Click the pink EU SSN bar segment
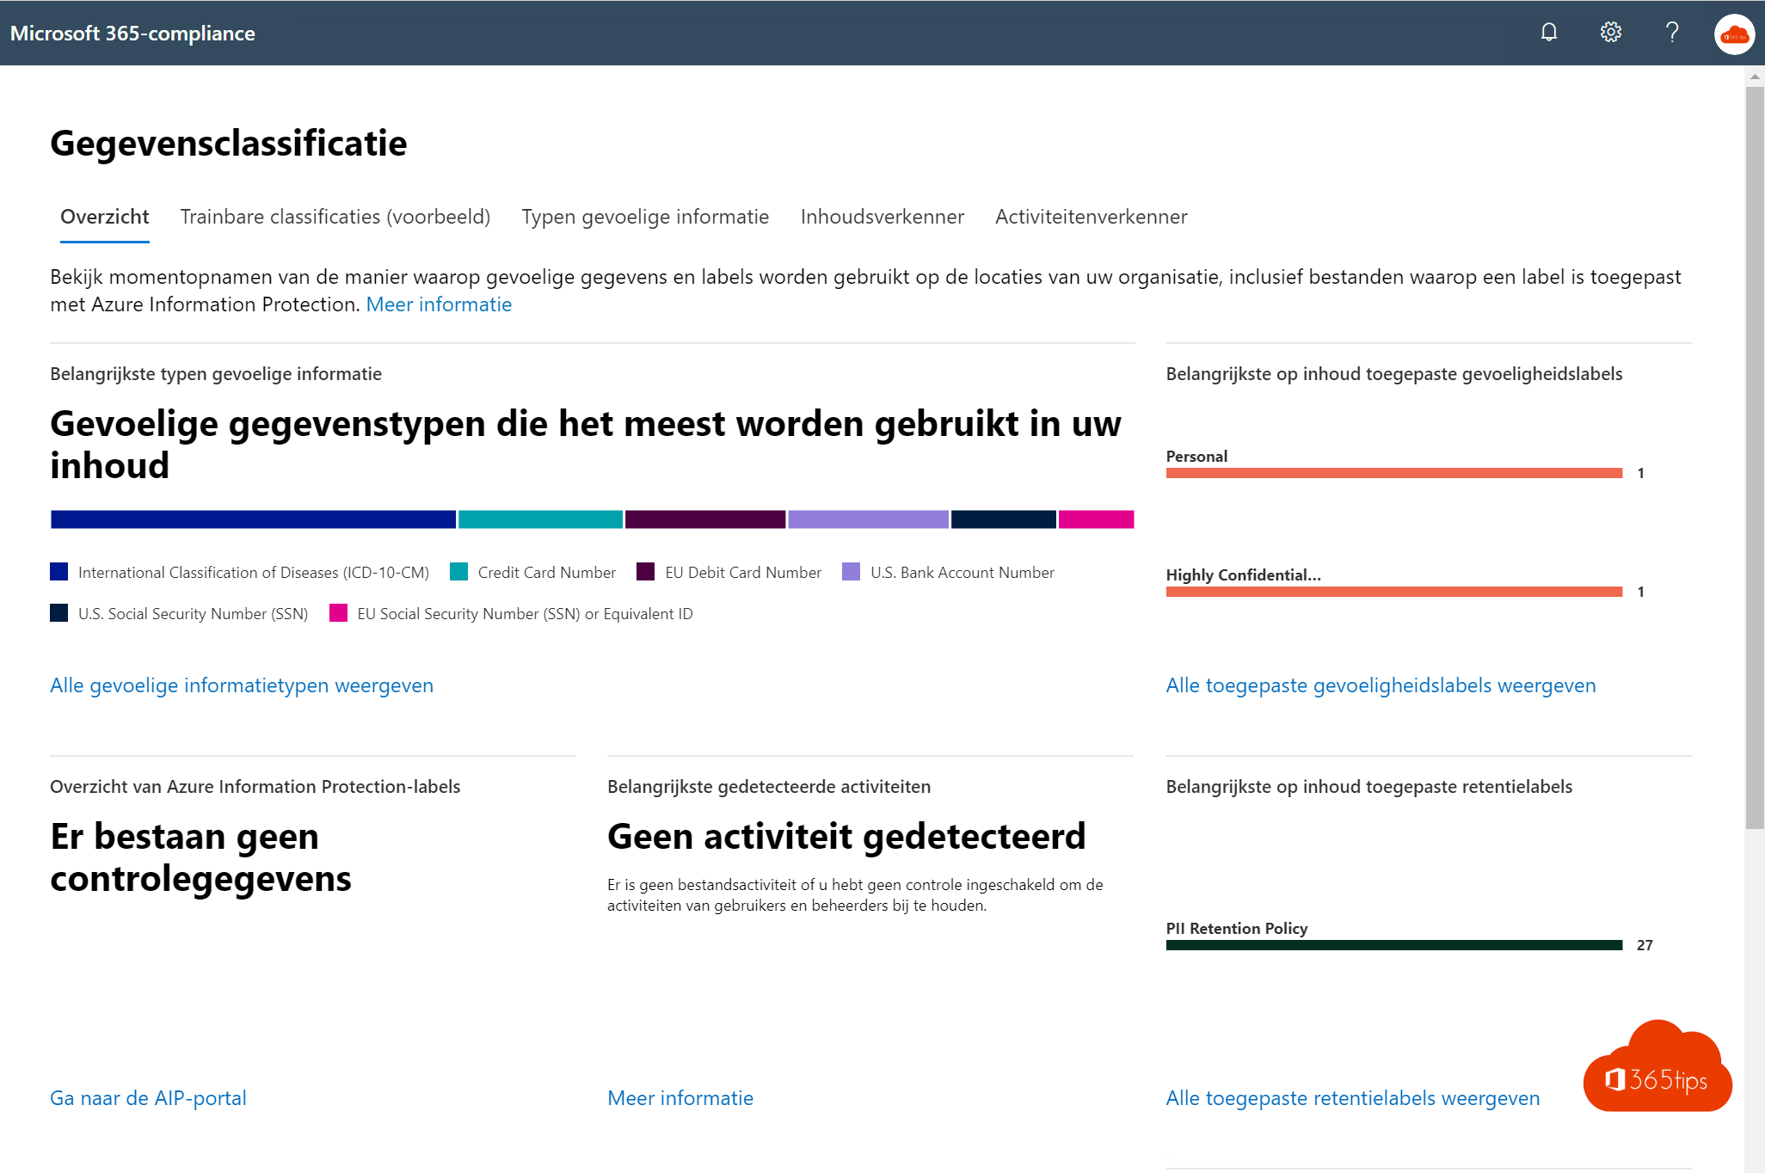The width and height of the screenshot is (1765, 1173). pyautogui.click(x=1096, y=519)
